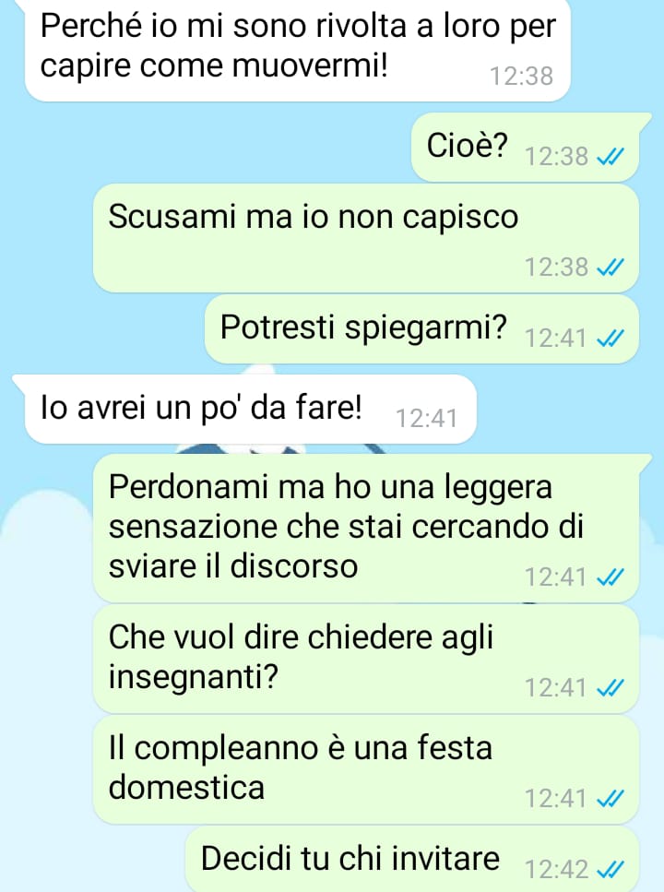Select the message "Scusami ma io non capisco"
This screenshot has width=664, height=892.
366,238
